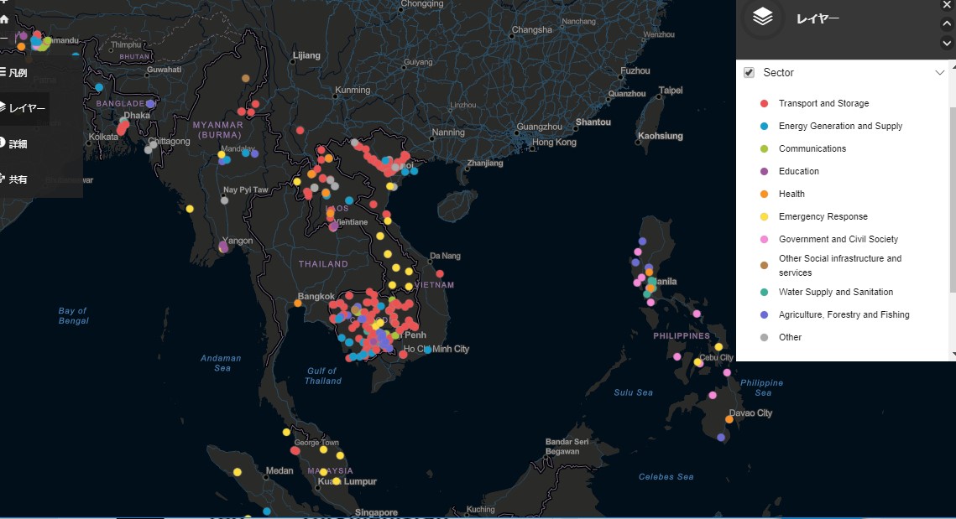Click 'Other Social infrastructure and services' label
956x519 pixels.
coord(840,266)
